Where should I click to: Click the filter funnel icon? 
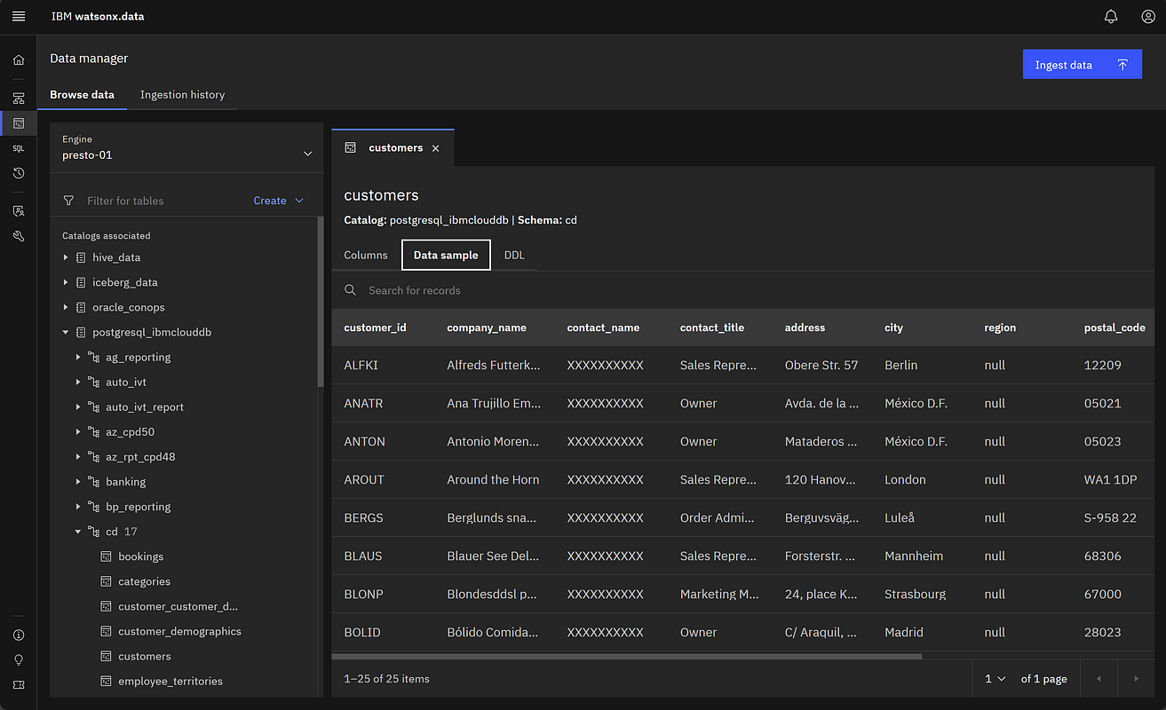(x=68, y=201)
